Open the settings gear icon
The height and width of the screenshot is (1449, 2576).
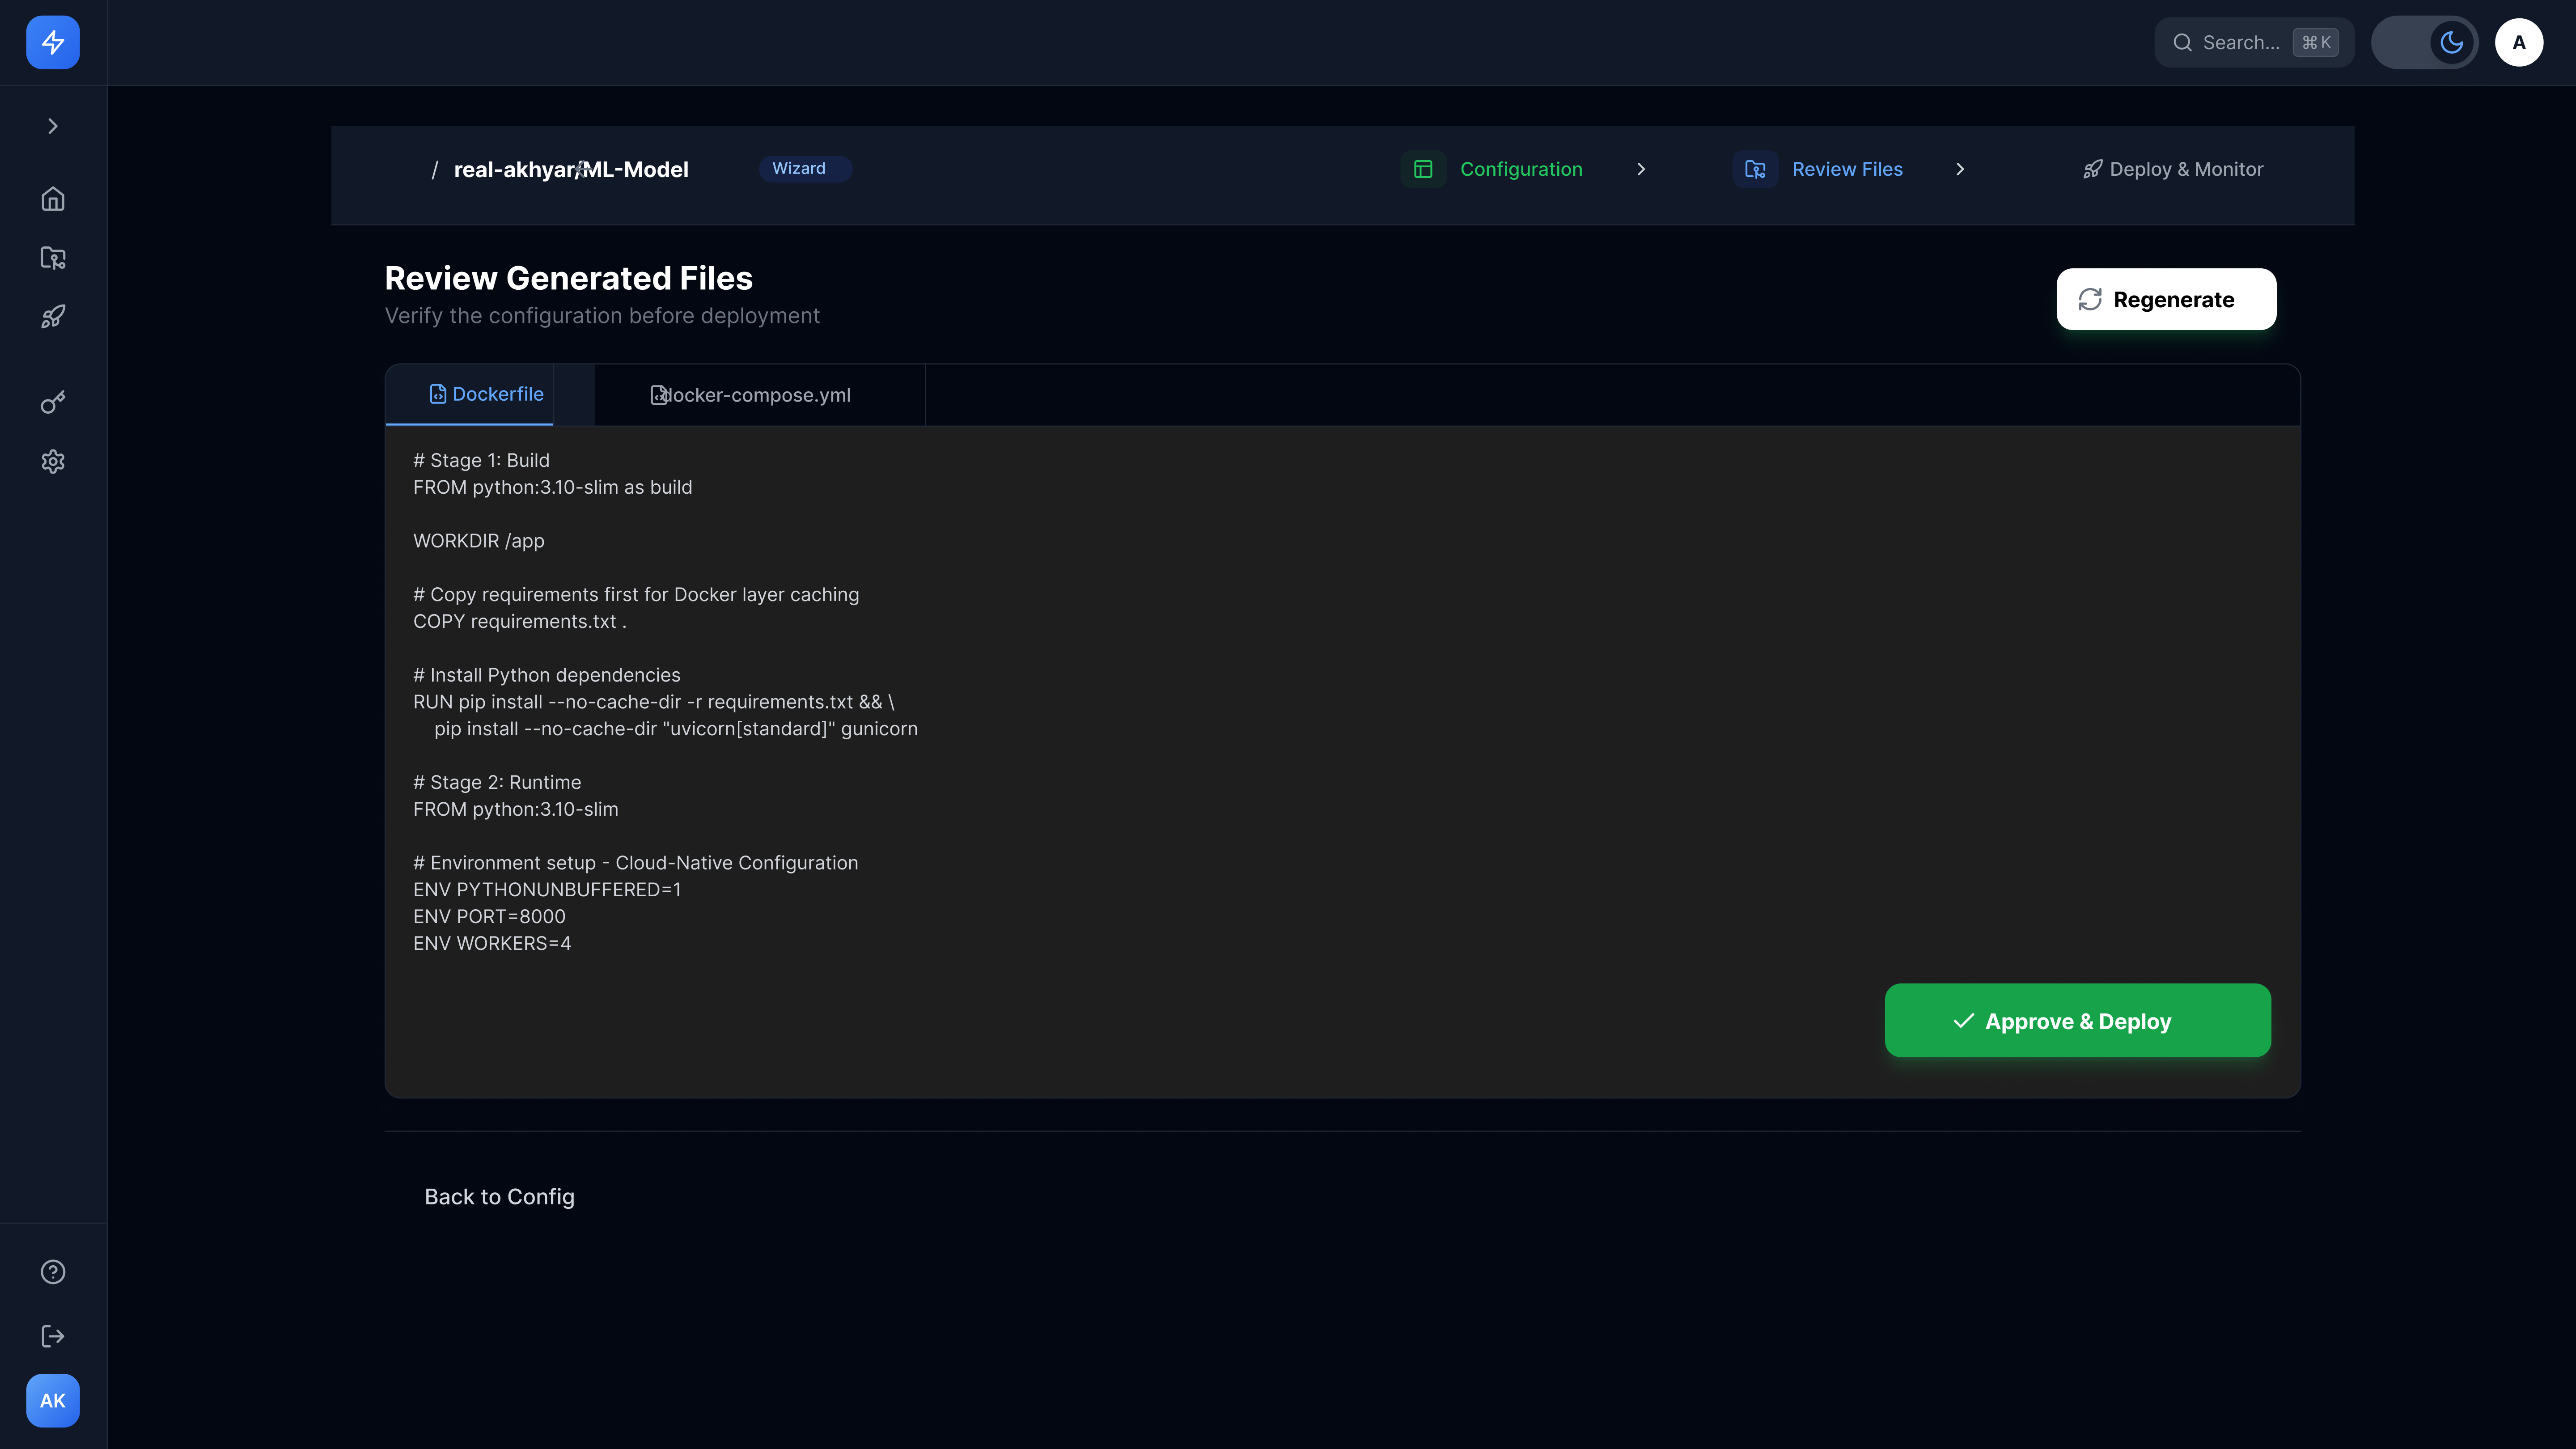(52, 461)
